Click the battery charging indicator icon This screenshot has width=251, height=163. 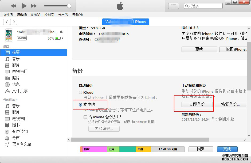[59, 38]
